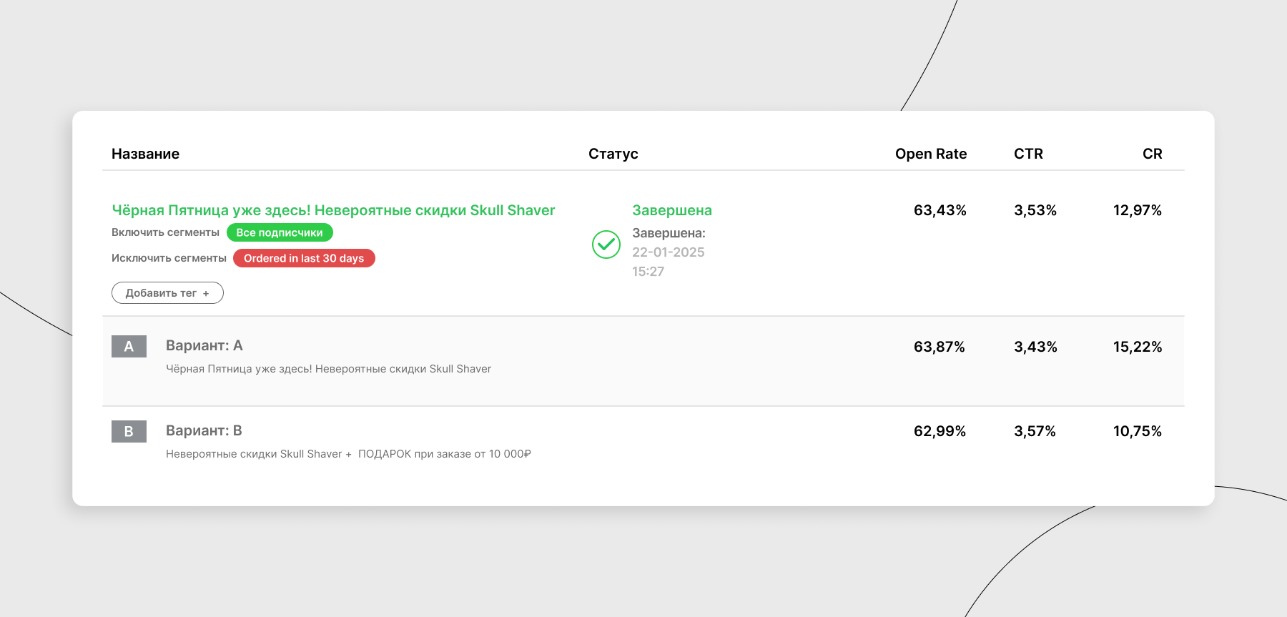Sort by the CTR column header
Image resolution: width=1287 pixels, height=617 pixels.
tap(1028, 154)
